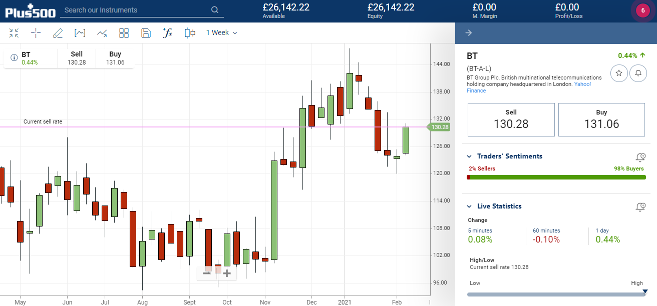Add a Traders' Sentiments alert

(x=640, y=157)
